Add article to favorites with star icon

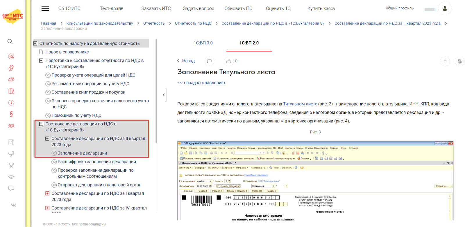coord(445,61)
